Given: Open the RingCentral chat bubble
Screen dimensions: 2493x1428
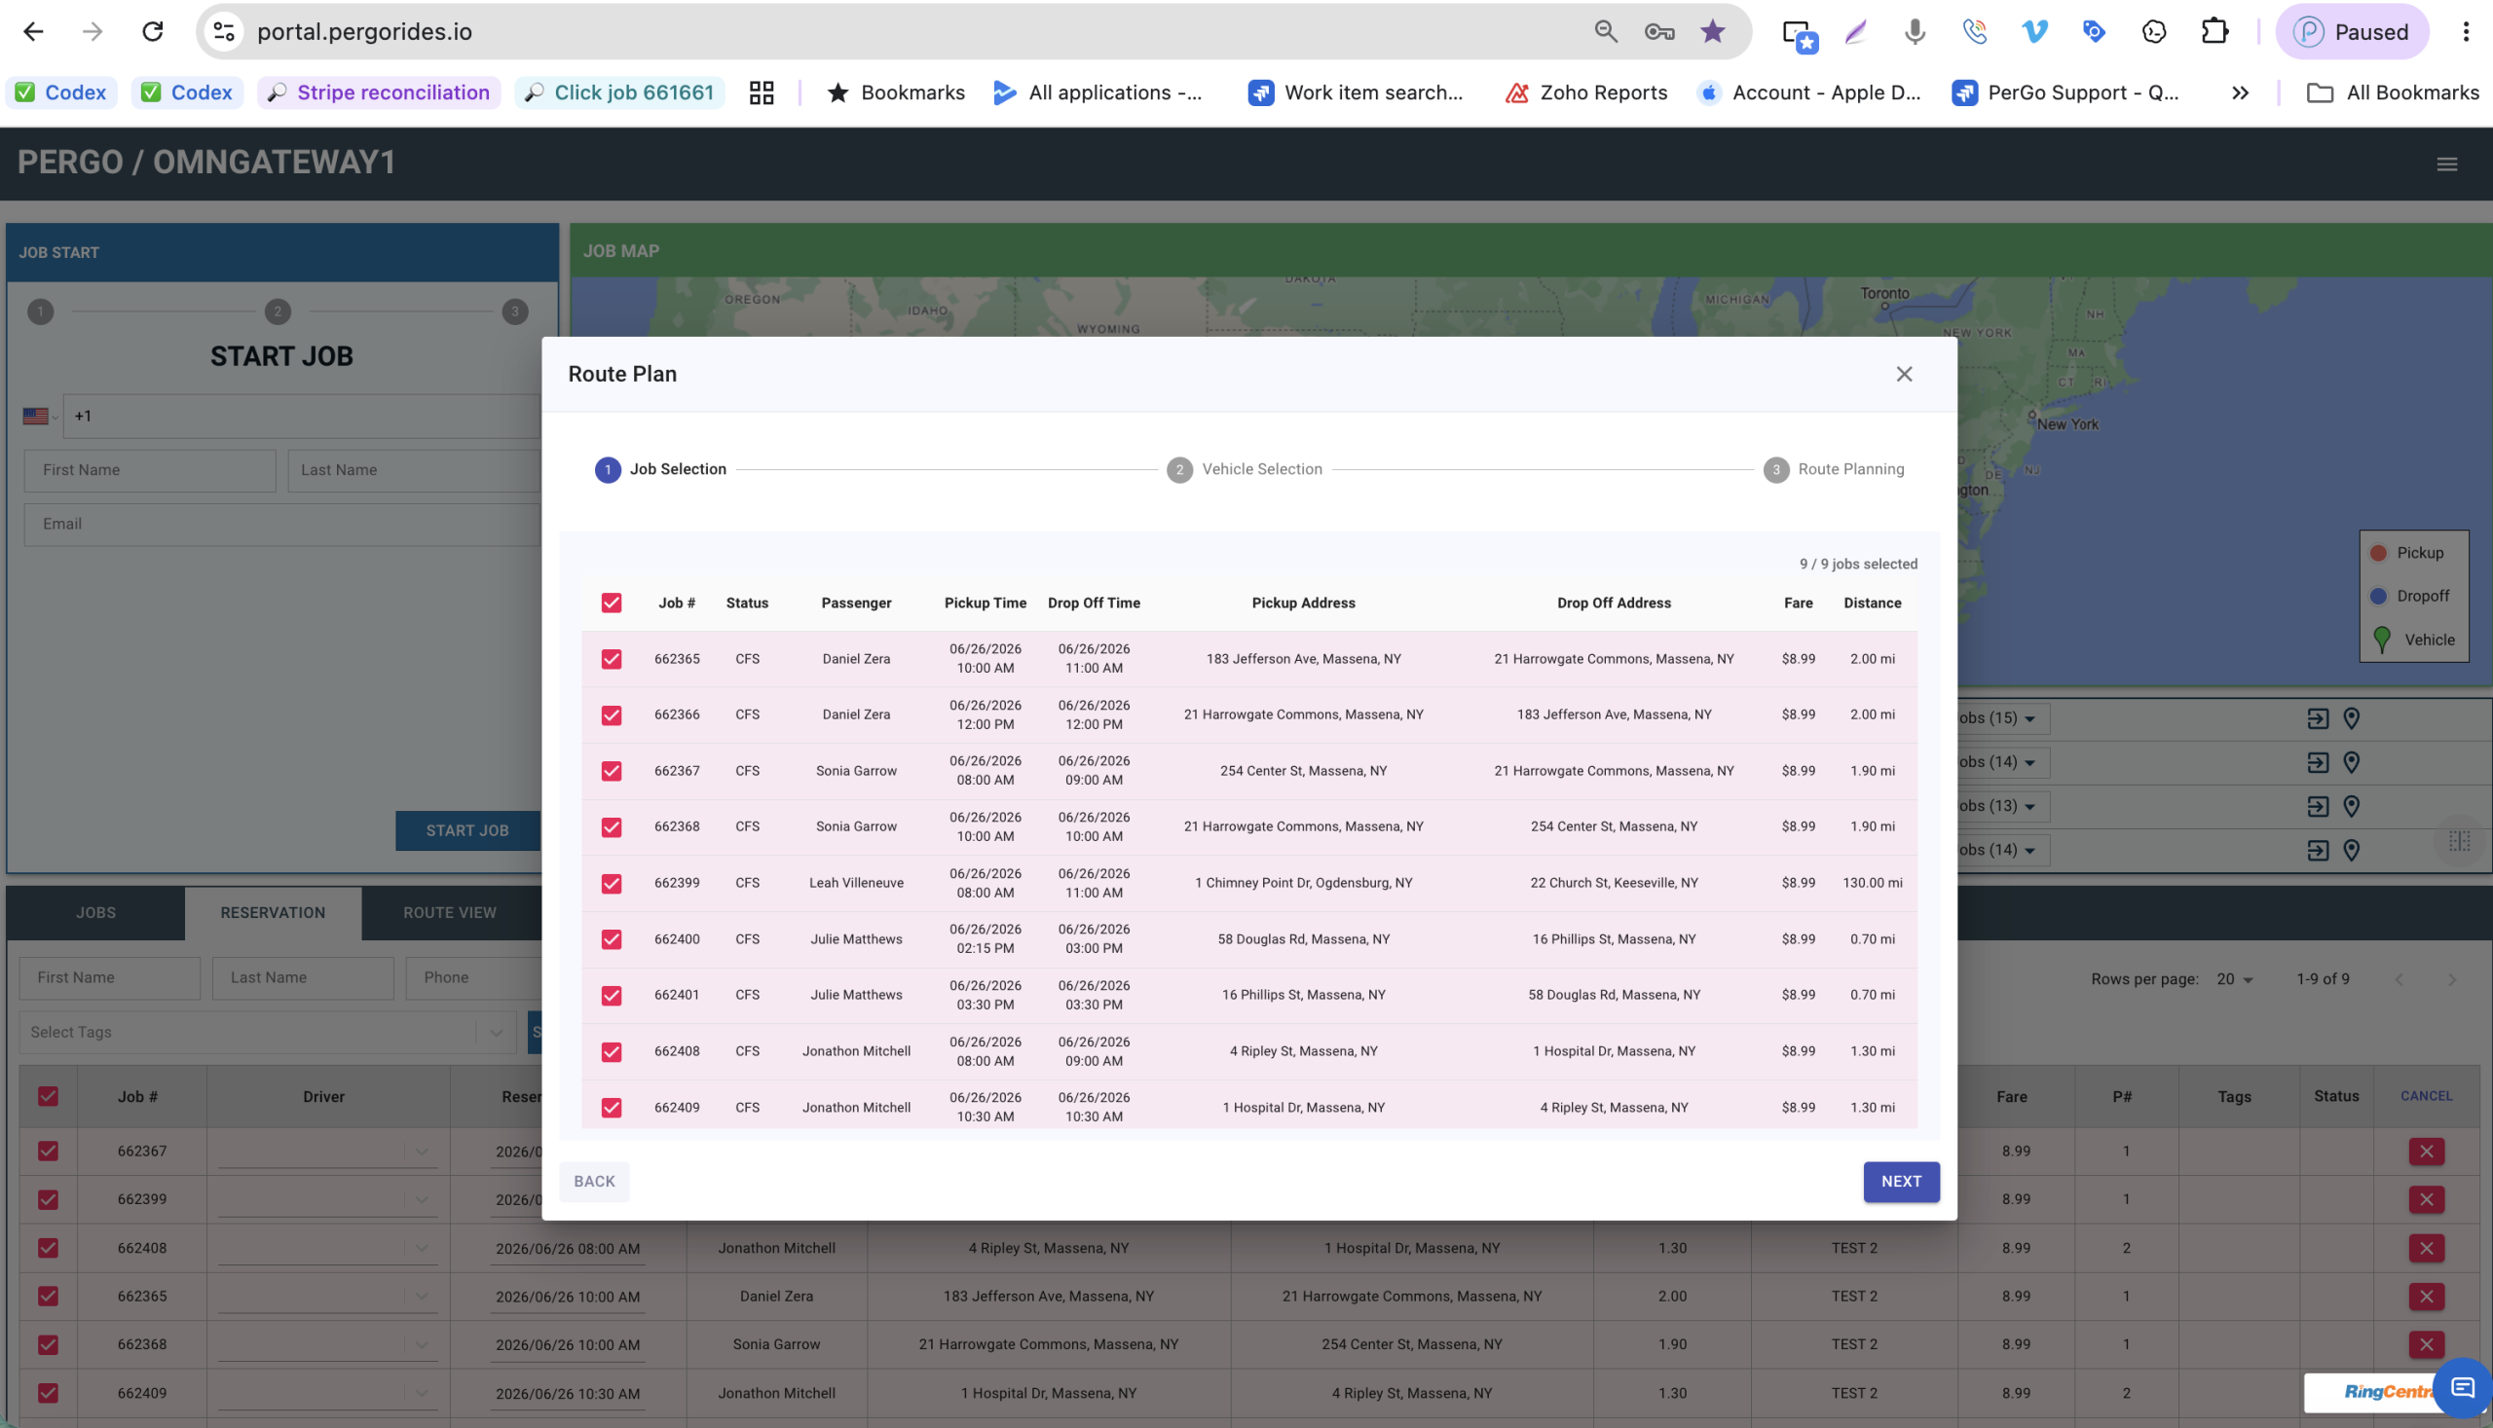Looking at the screenshot, I should pyautogui.click(x=2462, y=1387).
